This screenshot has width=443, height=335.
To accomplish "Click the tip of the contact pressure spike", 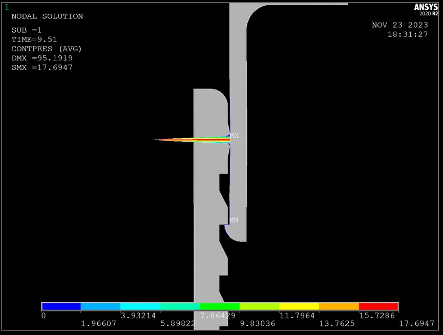I will [x=156, y=140].
